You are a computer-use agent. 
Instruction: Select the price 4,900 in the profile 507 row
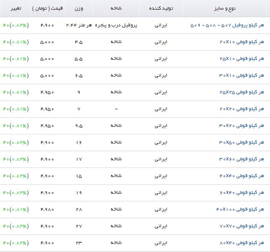point(47,26)
